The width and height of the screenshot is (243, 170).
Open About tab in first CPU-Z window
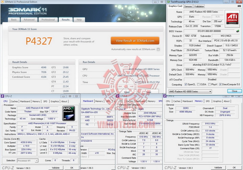point(64,101)
